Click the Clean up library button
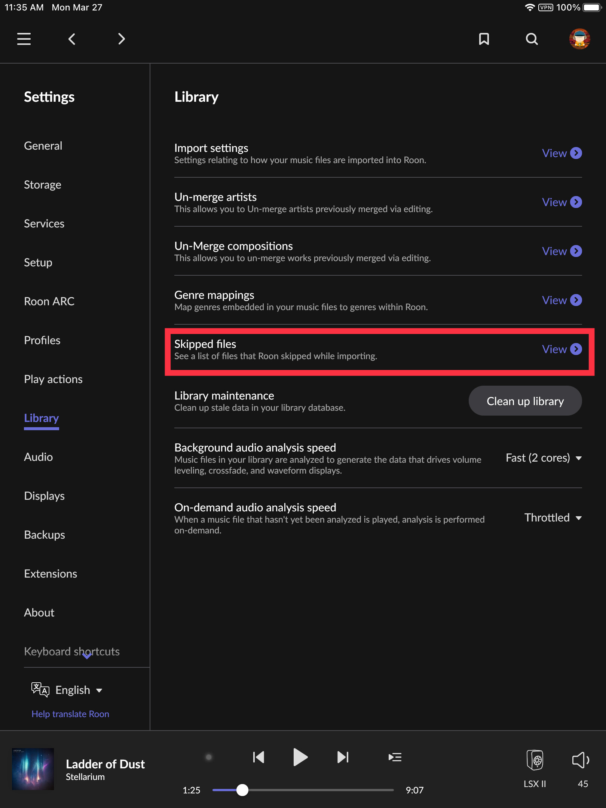Viewport: 606px width, 808px height. [525, 401]
